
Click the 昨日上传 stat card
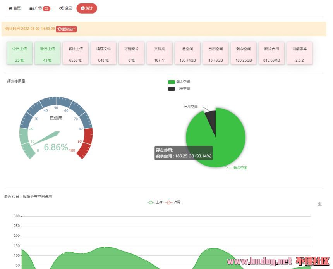click(48, 53)
